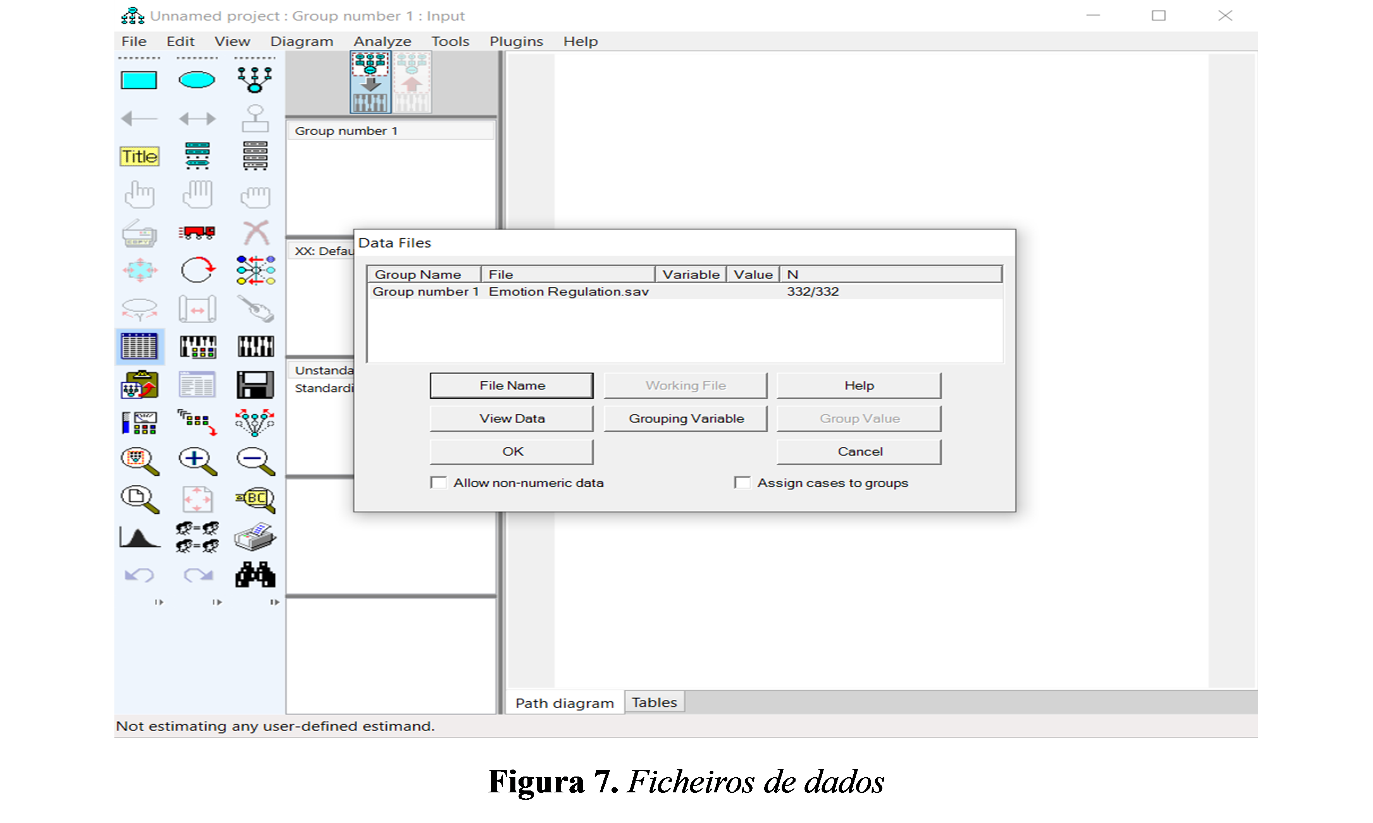The height and width of the screenshot is (823, 1373).
Task: Select the draw unobserved variable ellipse tool
Action: (197, 81)
